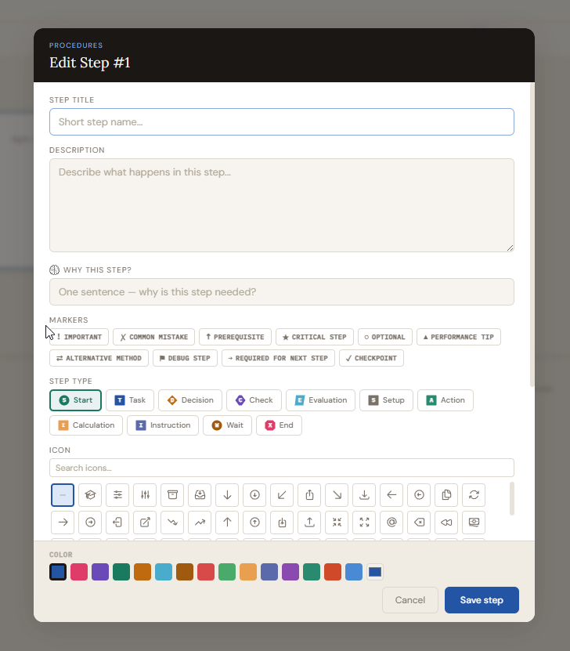This screenshot has width=570, height=651.
Task: Toggle the Debug Step marker
Action: [185, 358]
